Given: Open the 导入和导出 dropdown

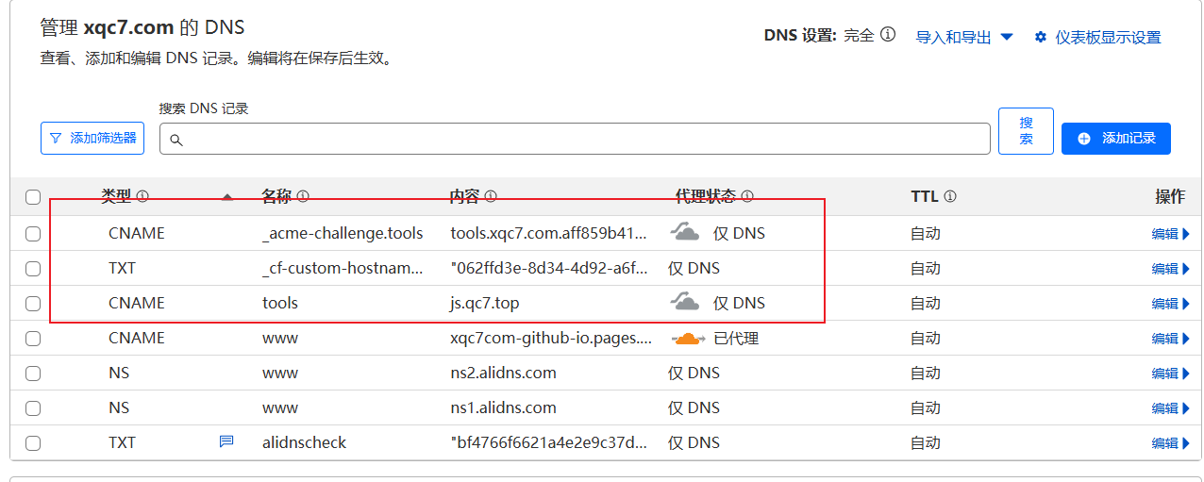Looking at the screenshot, I should tap(964, 37).
